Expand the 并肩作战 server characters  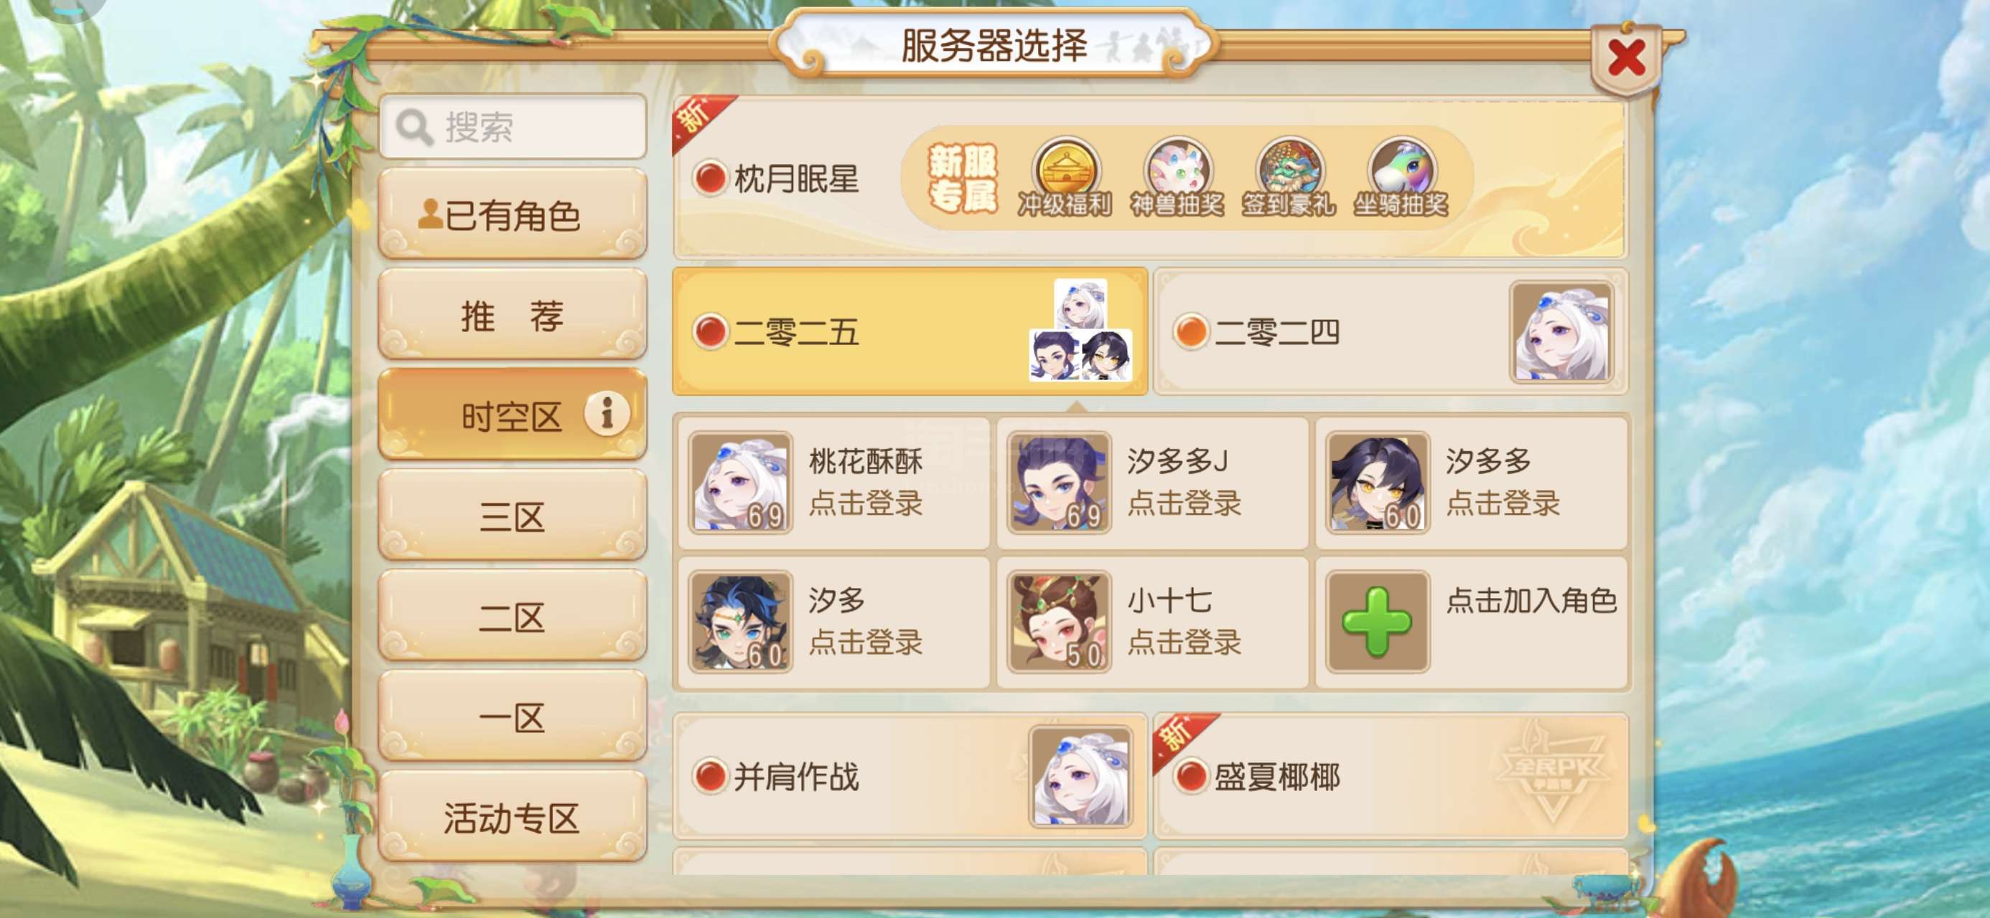coord(910,776)
